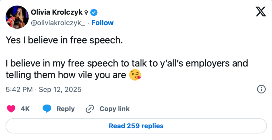Click the @oliviakrolczyk_ handle
The image size is (272, 140).
[x=58, y=23]
